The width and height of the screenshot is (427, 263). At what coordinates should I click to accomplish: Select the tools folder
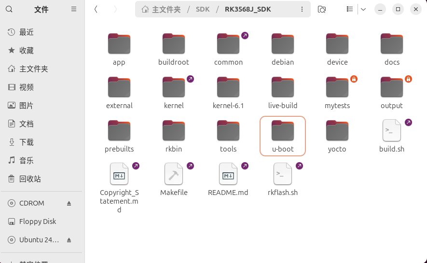[228, 136]
